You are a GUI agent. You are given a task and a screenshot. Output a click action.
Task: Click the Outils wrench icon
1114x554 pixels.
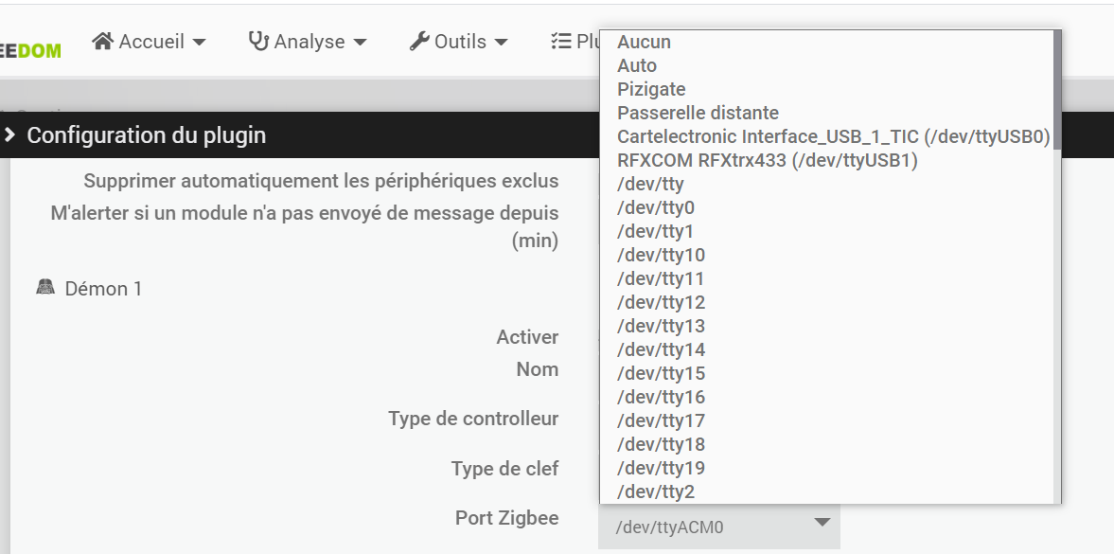[x=419, y=41]
